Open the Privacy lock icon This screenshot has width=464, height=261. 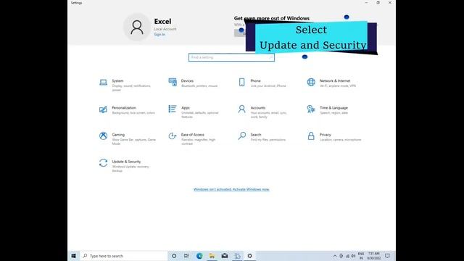pos(311,136)
